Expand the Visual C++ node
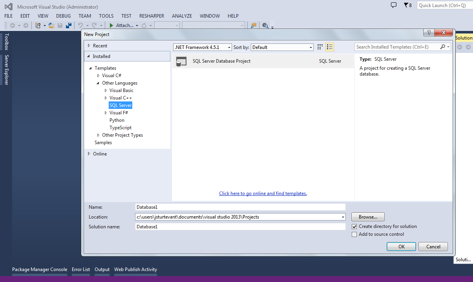 (106, 98)
